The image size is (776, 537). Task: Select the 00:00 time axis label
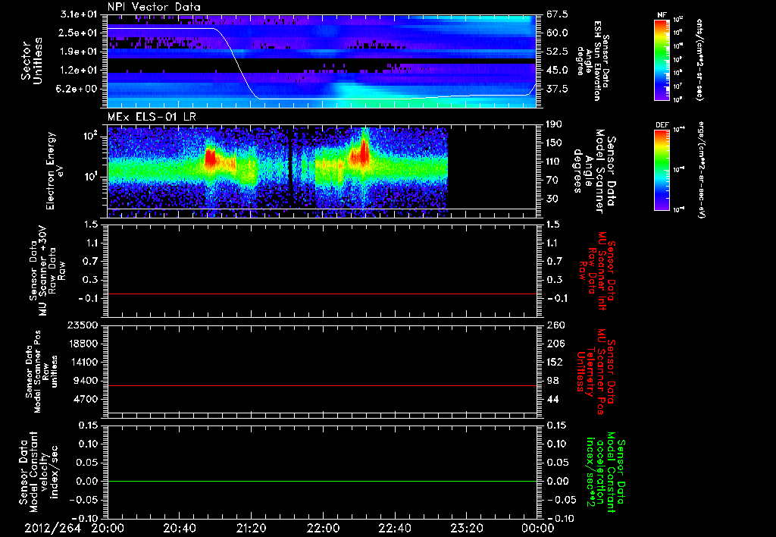pyautogui.click(x=538, y=529)
